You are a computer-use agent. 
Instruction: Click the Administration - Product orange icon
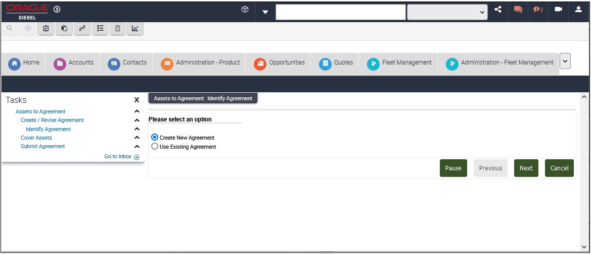pos(167,64)
